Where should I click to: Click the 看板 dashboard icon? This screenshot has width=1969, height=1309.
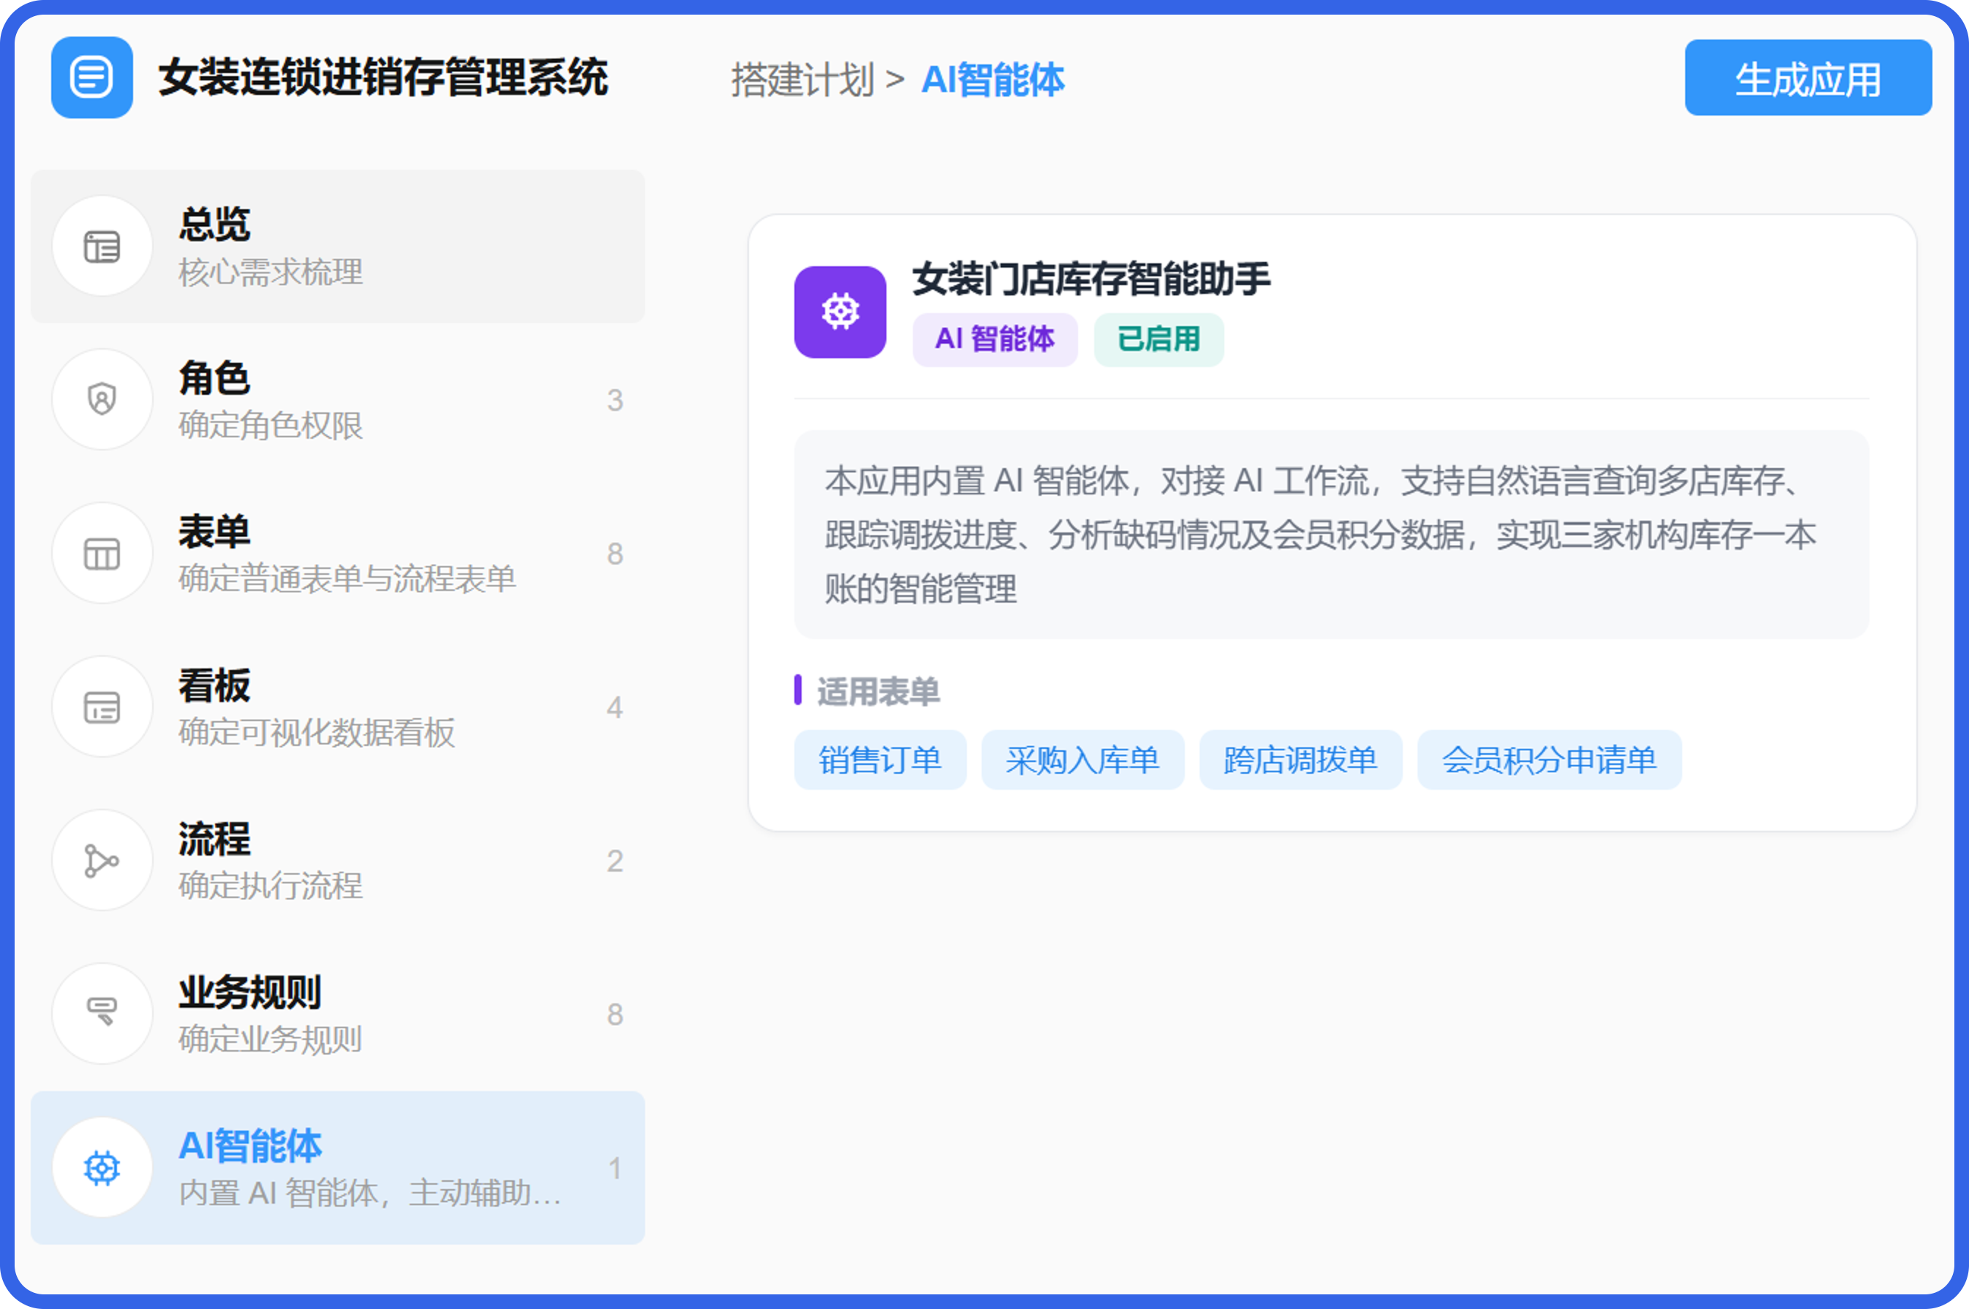point(102,707)
